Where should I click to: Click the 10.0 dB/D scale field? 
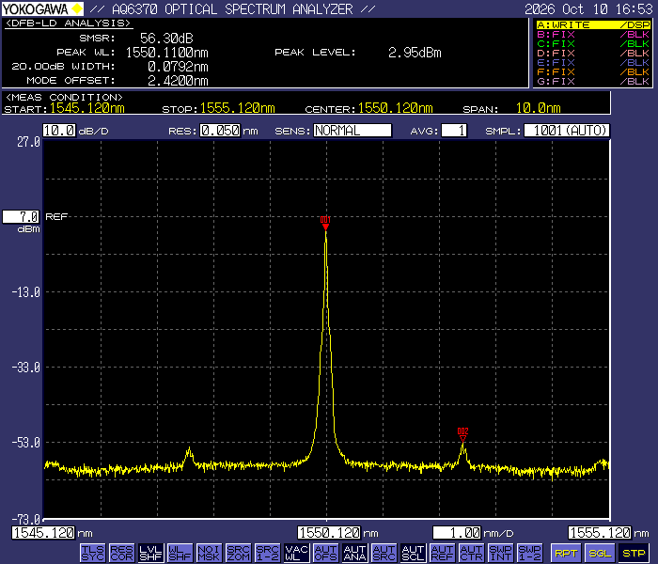[x=59, y=131]
